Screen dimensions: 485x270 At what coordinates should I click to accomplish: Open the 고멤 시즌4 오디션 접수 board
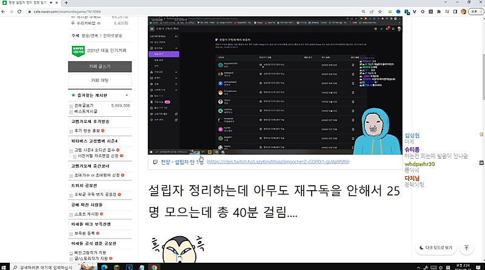(95, 150)
